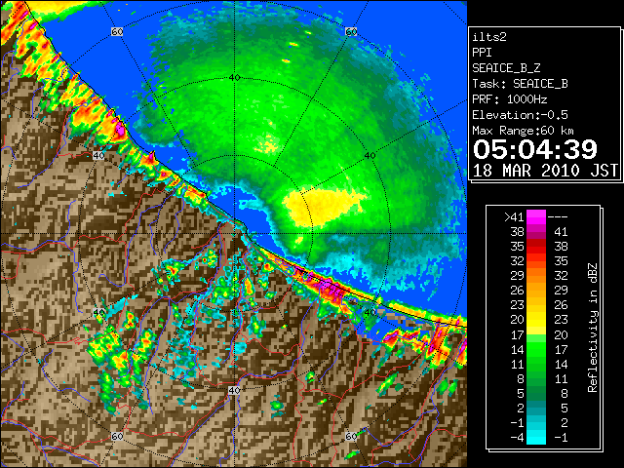Image resolution: width=624 pixels, height=468 pixels.
Task: Pick the magenta >41 dBZ color swatch
Action: [536, 216]
